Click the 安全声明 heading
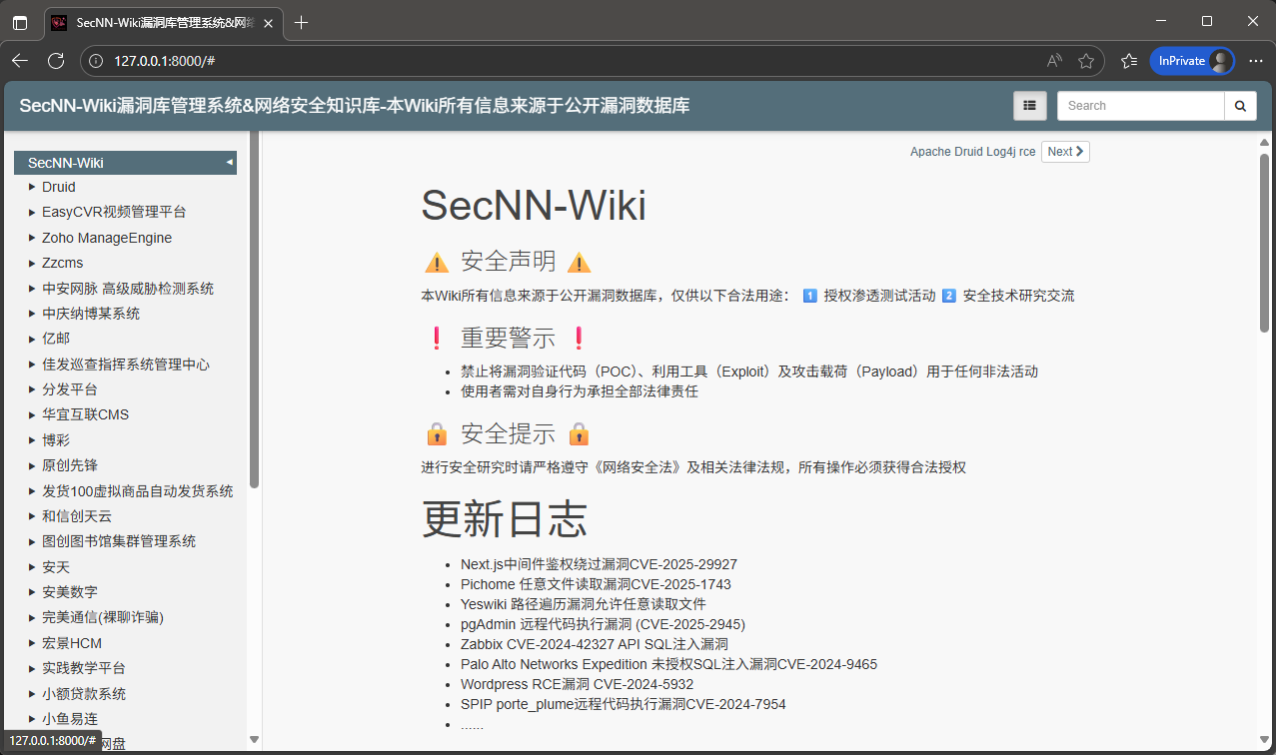Screen dimensions: 1276x755 pyautogui.click(x=509, y=262)
